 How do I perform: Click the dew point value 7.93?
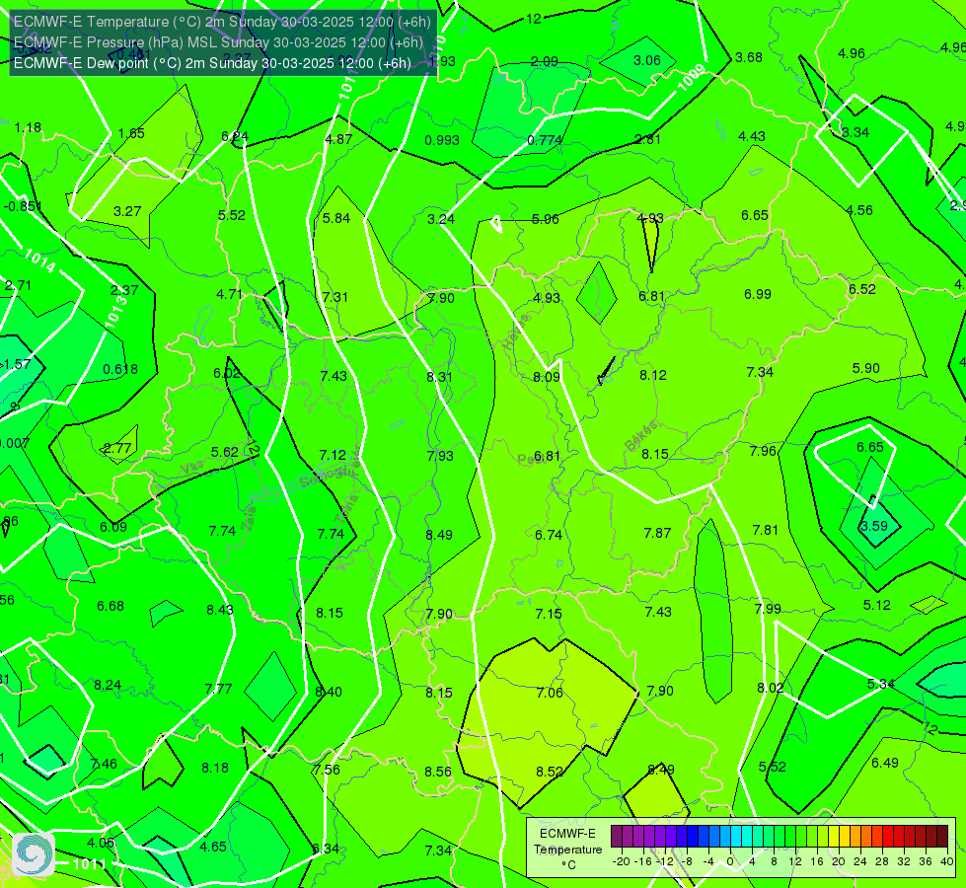coord(440,456)
